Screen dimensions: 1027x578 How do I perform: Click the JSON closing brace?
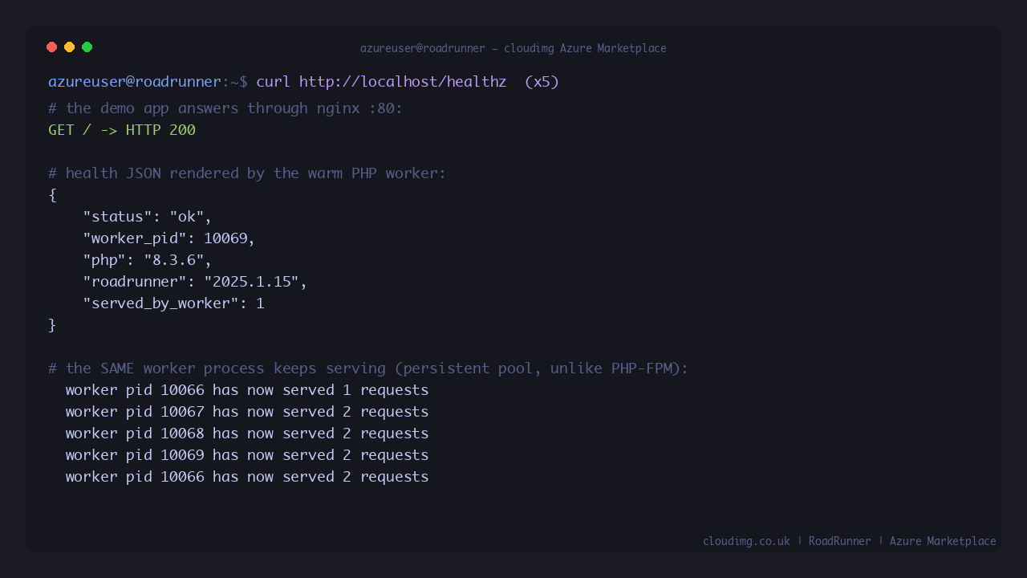tap(53, 325)
